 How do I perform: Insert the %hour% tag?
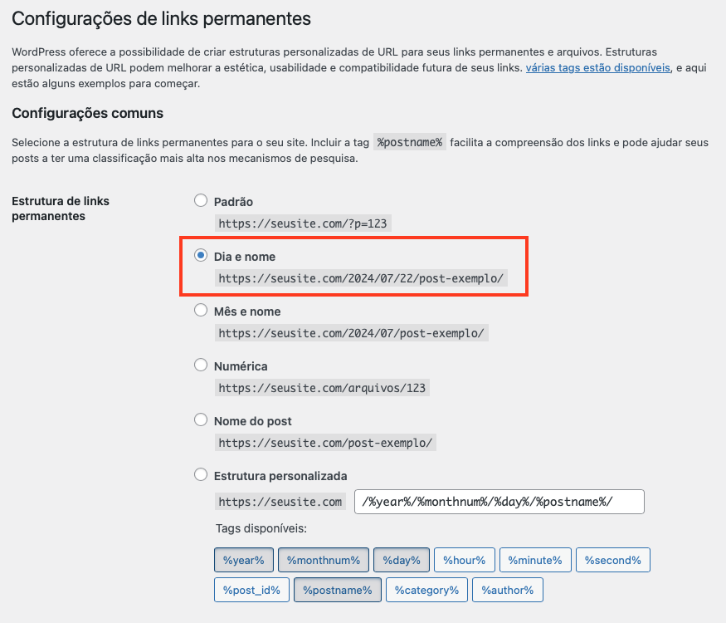point(464,560)
